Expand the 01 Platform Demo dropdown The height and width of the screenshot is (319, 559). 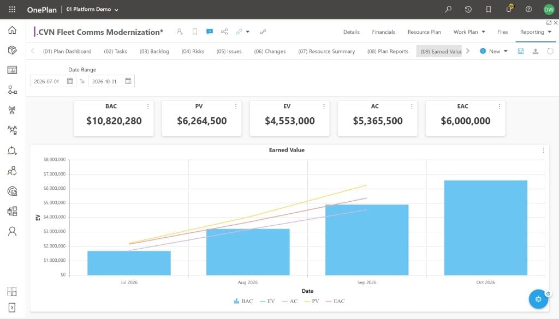click(x=92, y=9)
